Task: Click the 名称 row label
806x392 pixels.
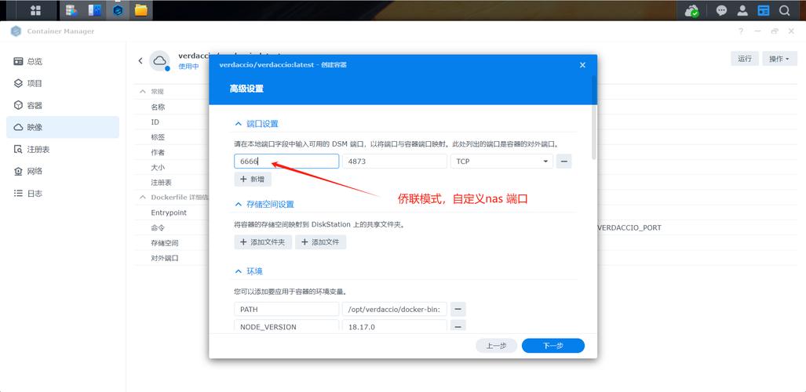Action: tap(158, 107)
